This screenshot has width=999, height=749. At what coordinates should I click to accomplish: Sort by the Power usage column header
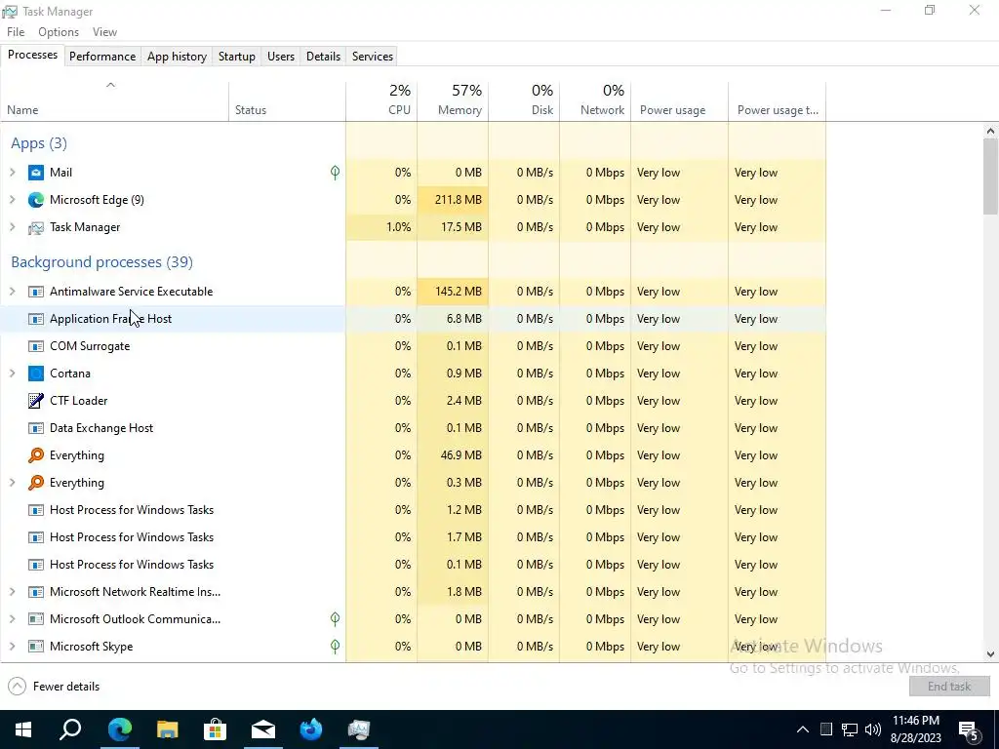click(680, 101)
